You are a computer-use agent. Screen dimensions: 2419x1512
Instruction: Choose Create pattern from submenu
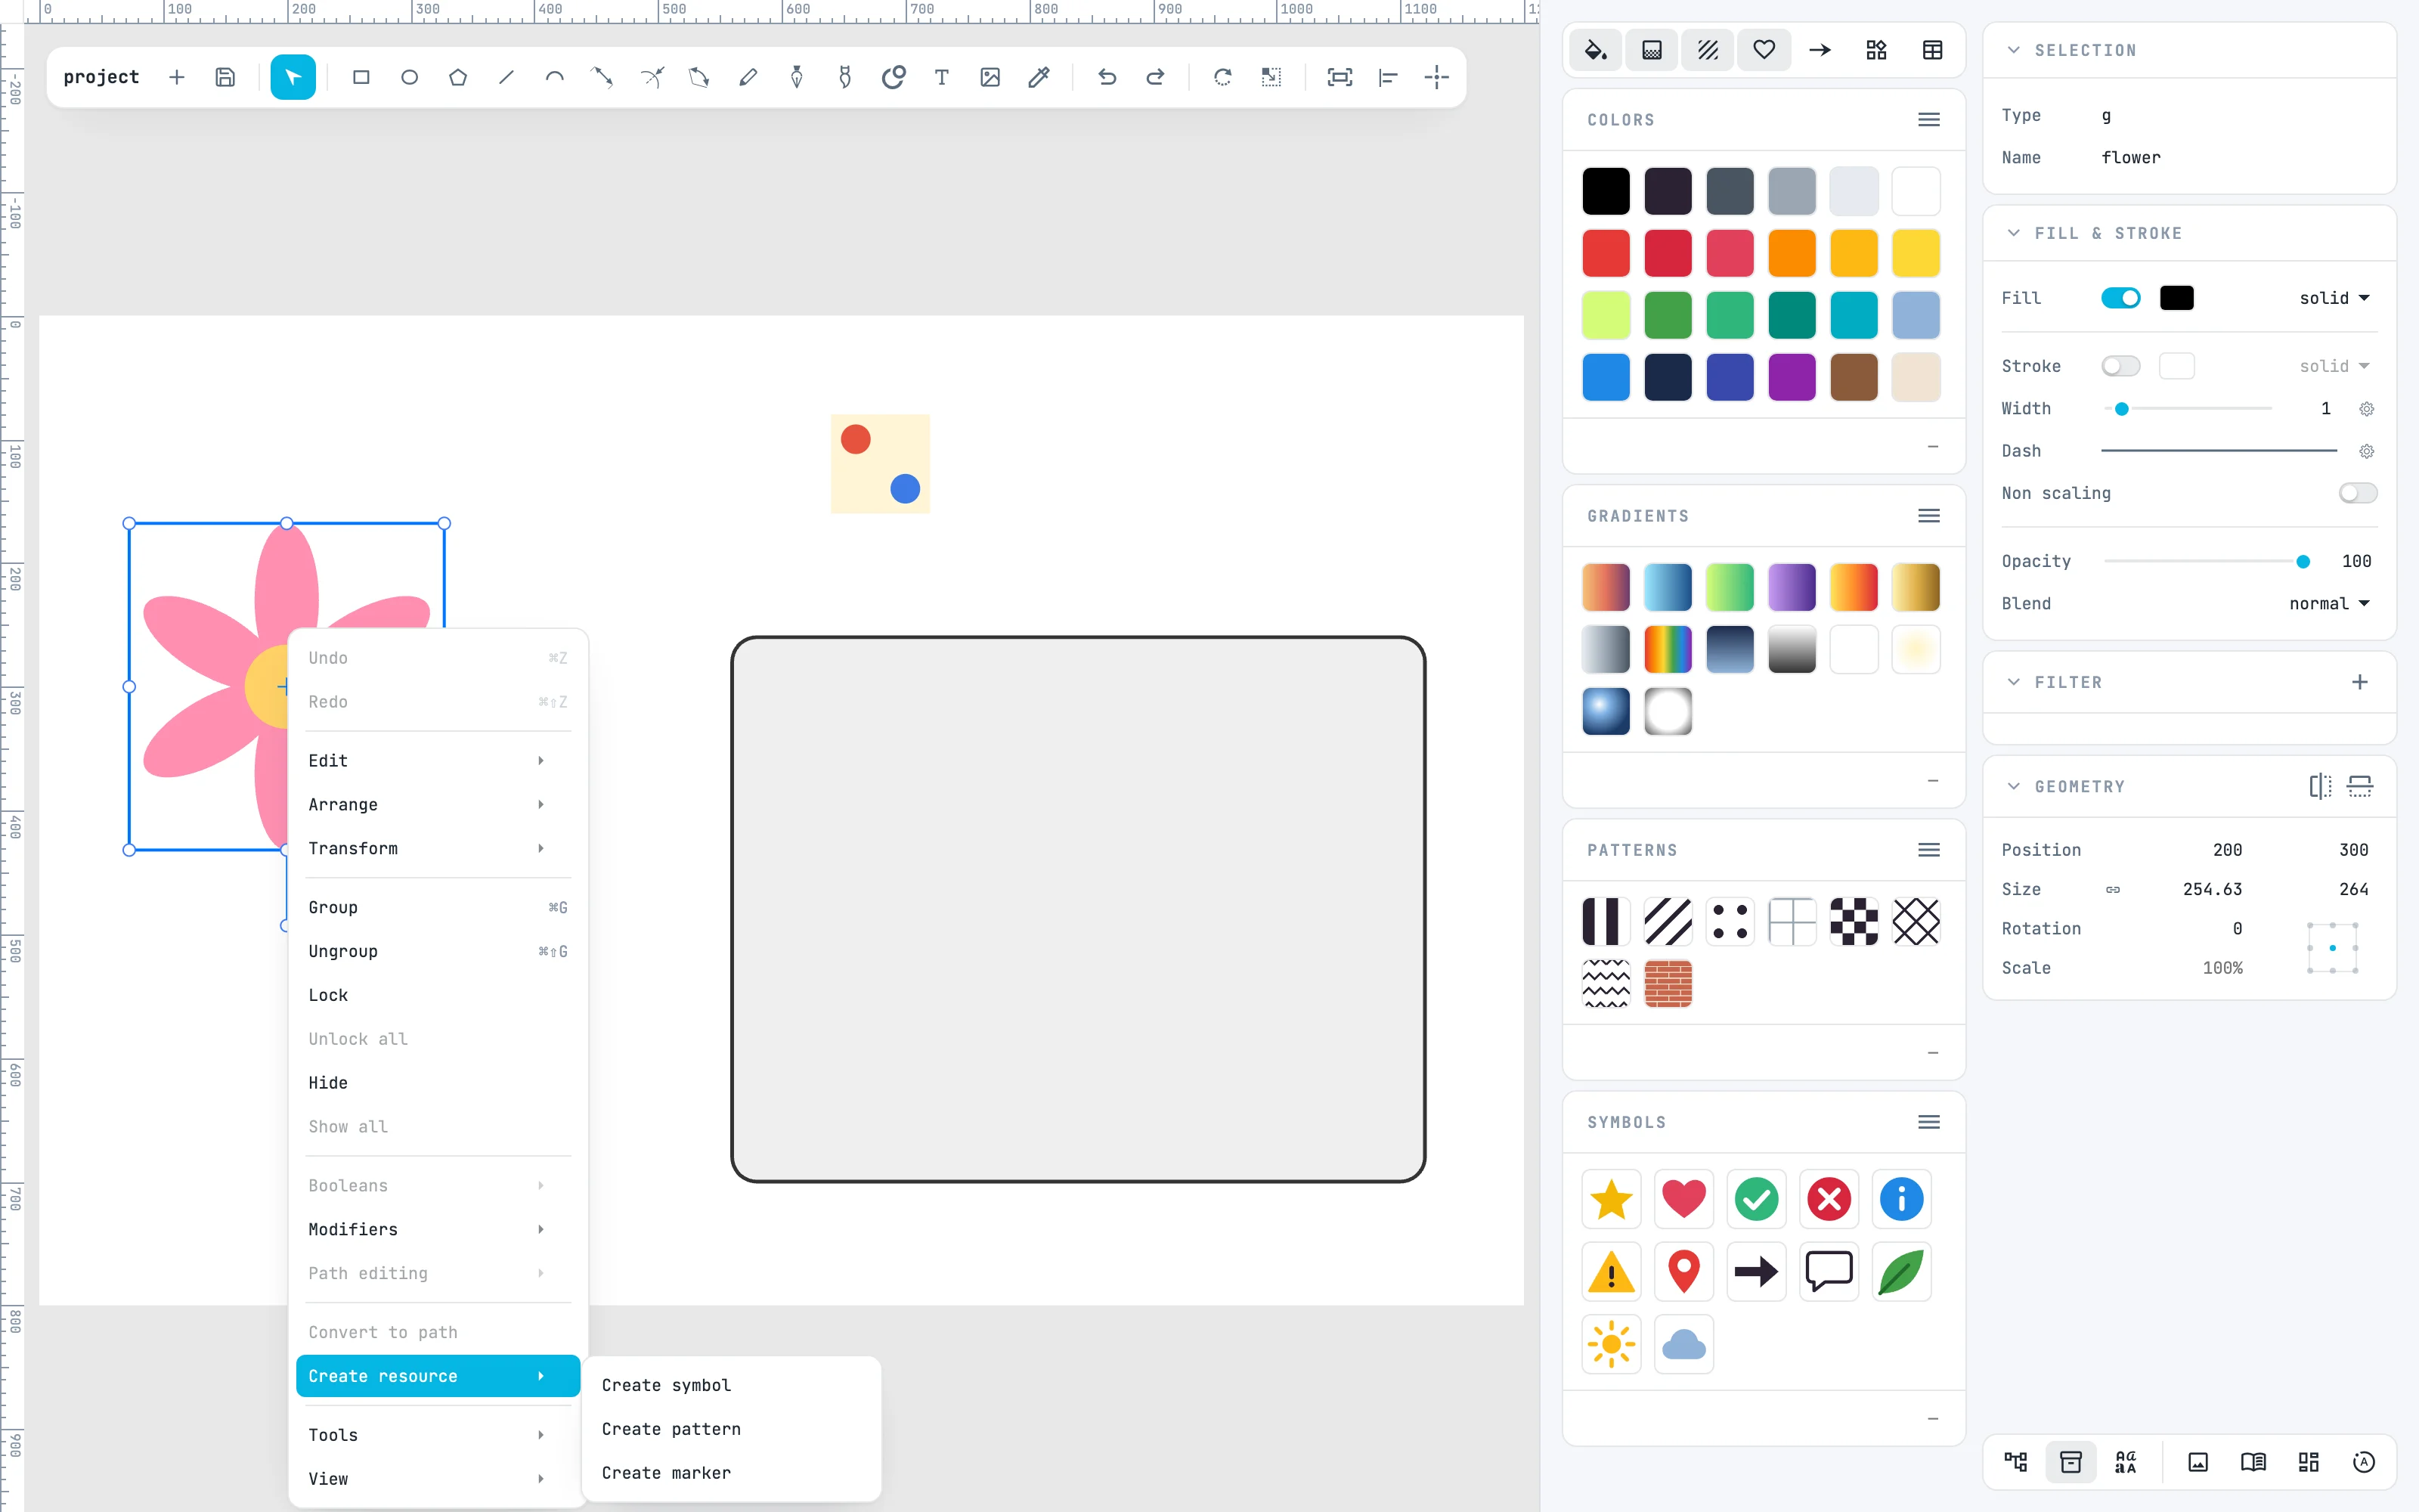pyautogui.click(x=731, y=1429)
